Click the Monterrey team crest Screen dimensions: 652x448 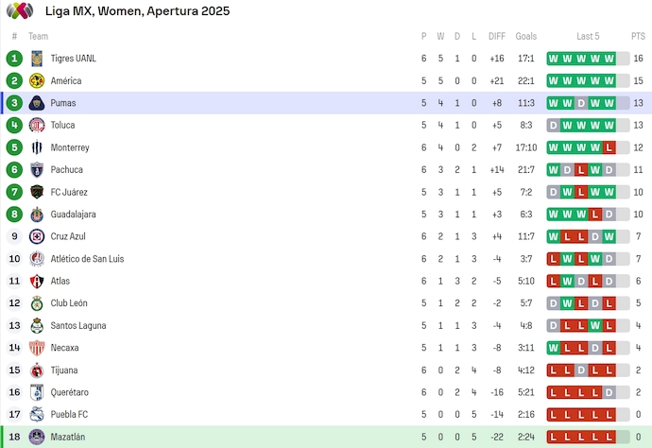38,147
